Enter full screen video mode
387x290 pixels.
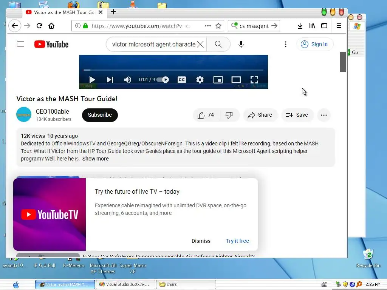click(254, 80)
